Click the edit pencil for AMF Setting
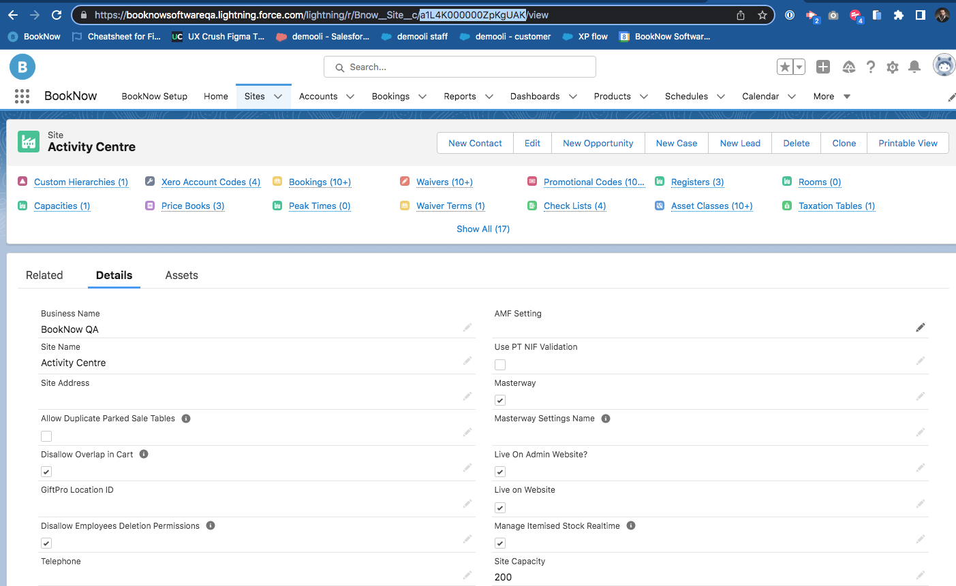Image resolution: width=956 pixels, height=586 pixels. tap(921, 327)
